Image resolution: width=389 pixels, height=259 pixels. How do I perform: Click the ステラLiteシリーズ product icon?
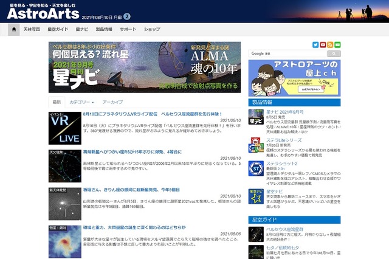click(x=256, y=144)
